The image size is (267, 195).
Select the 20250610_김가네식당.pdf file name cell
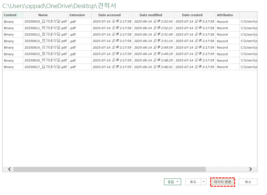point(45,21)
